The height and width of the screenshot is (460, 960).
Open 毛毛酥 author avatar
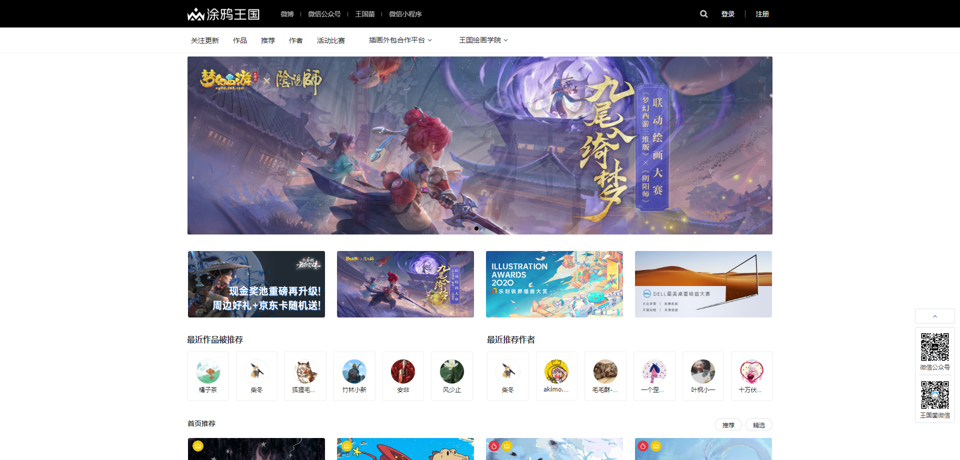click(605, 371)
